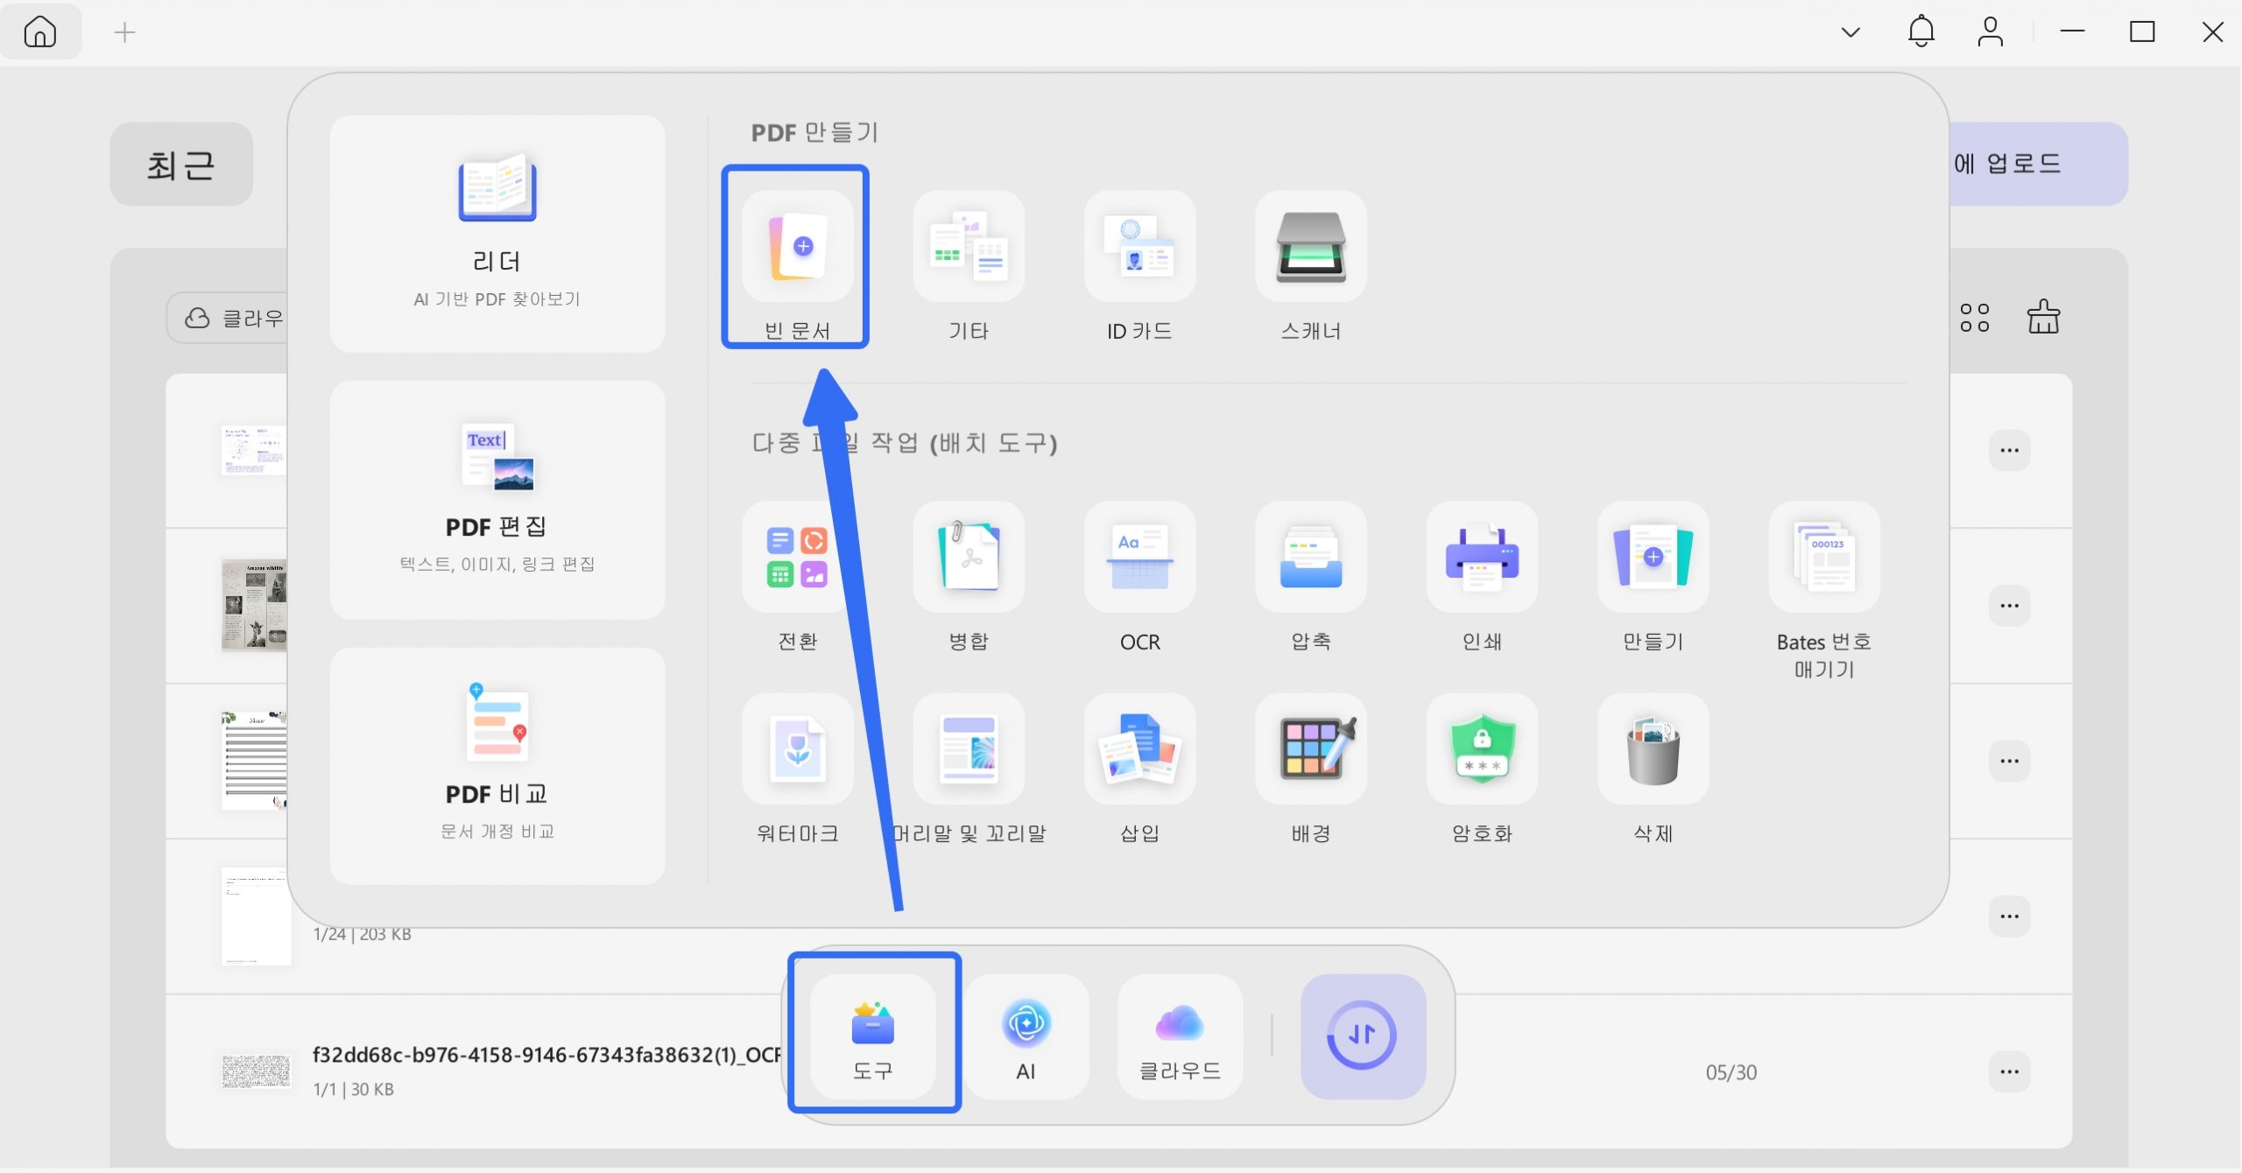Select the 도구 tab in the bottom dock
This screenshot has width=2242, height=1173.
(x=873, y=1036)
